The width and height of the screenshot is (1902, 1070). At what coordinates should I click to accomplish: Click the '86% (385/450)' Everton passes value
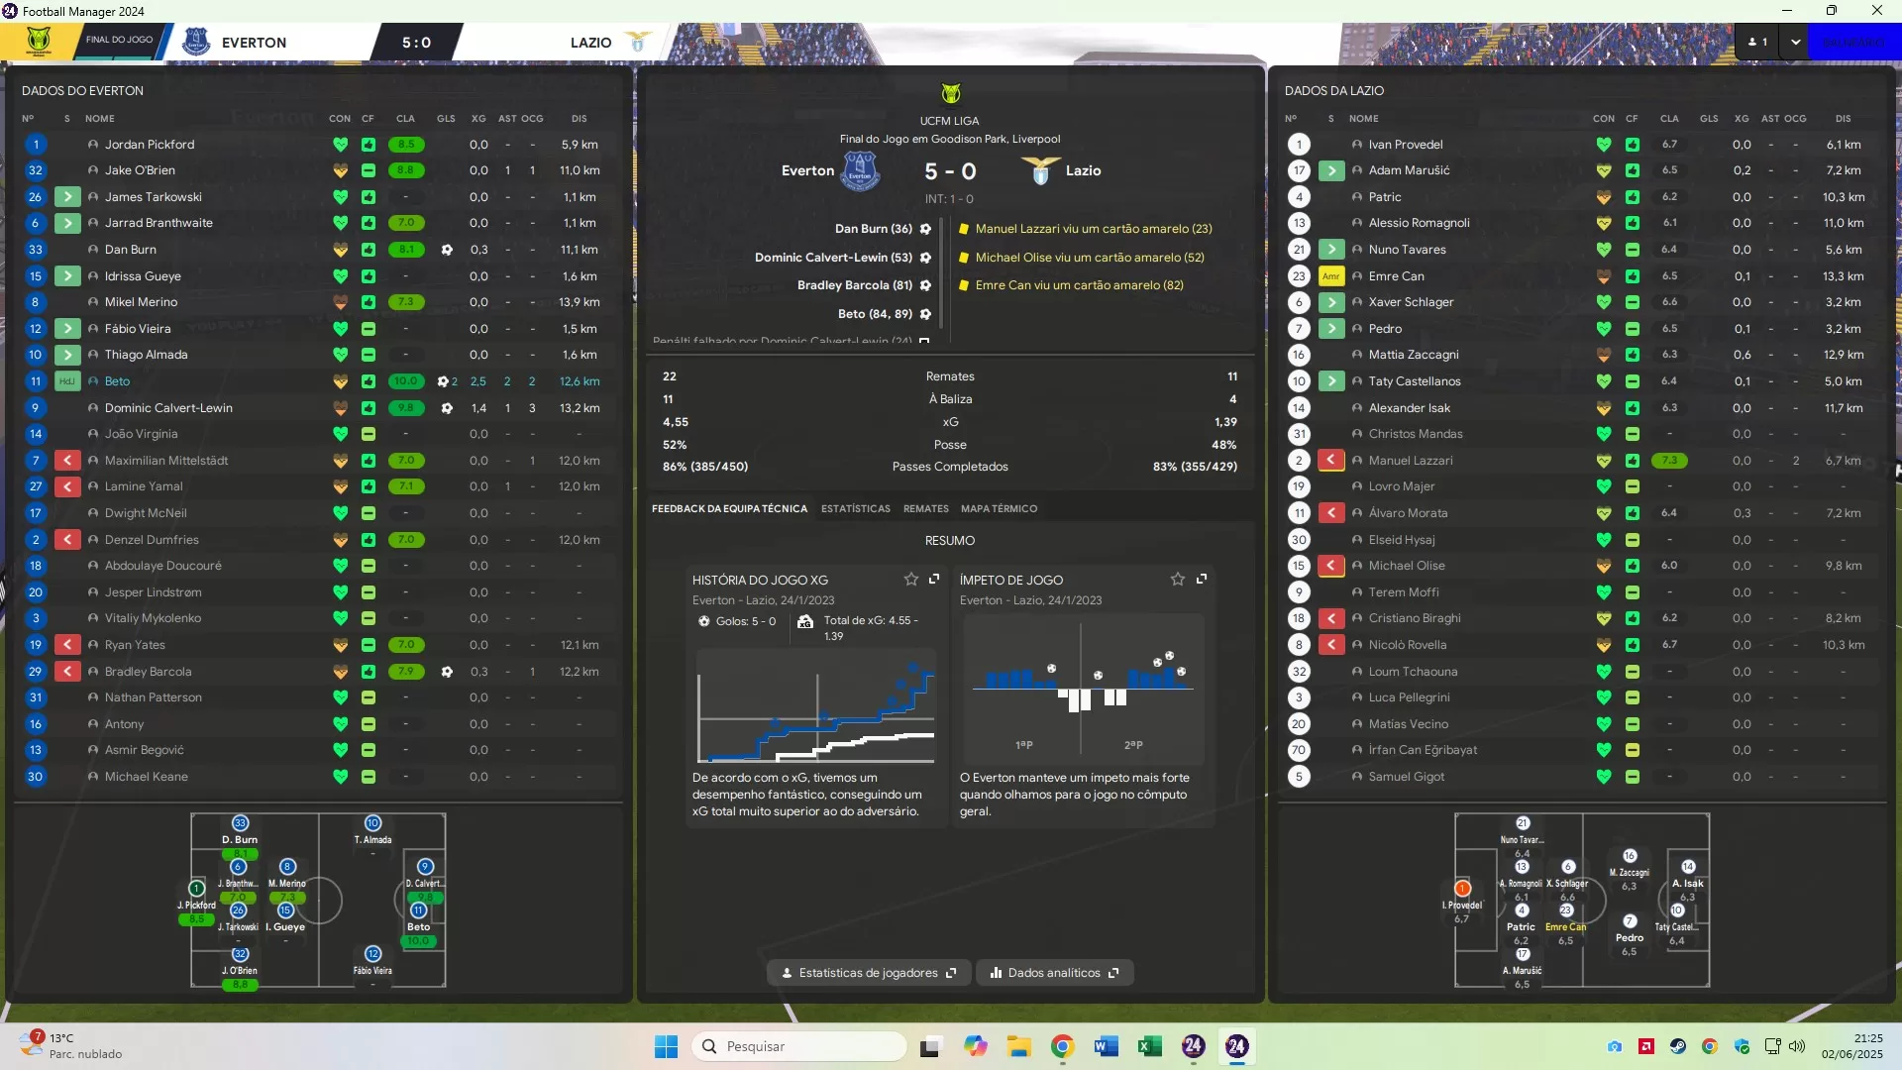705,467
